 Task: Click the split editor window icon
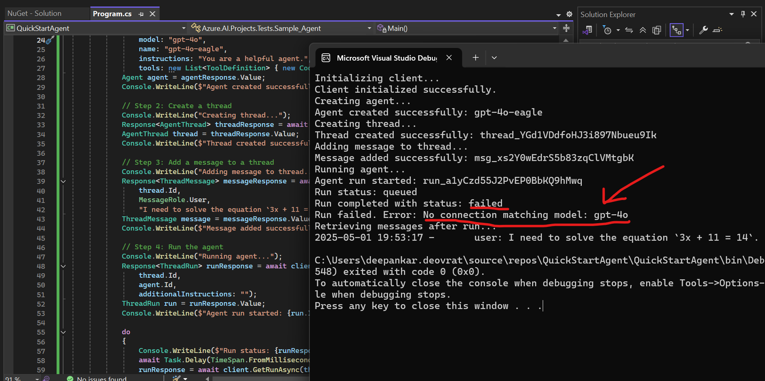[566, 28]
